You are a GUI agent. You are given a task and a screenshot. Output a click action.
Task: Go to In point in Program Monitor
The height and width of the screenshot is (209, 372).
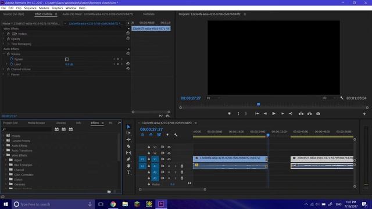(257, 114)
